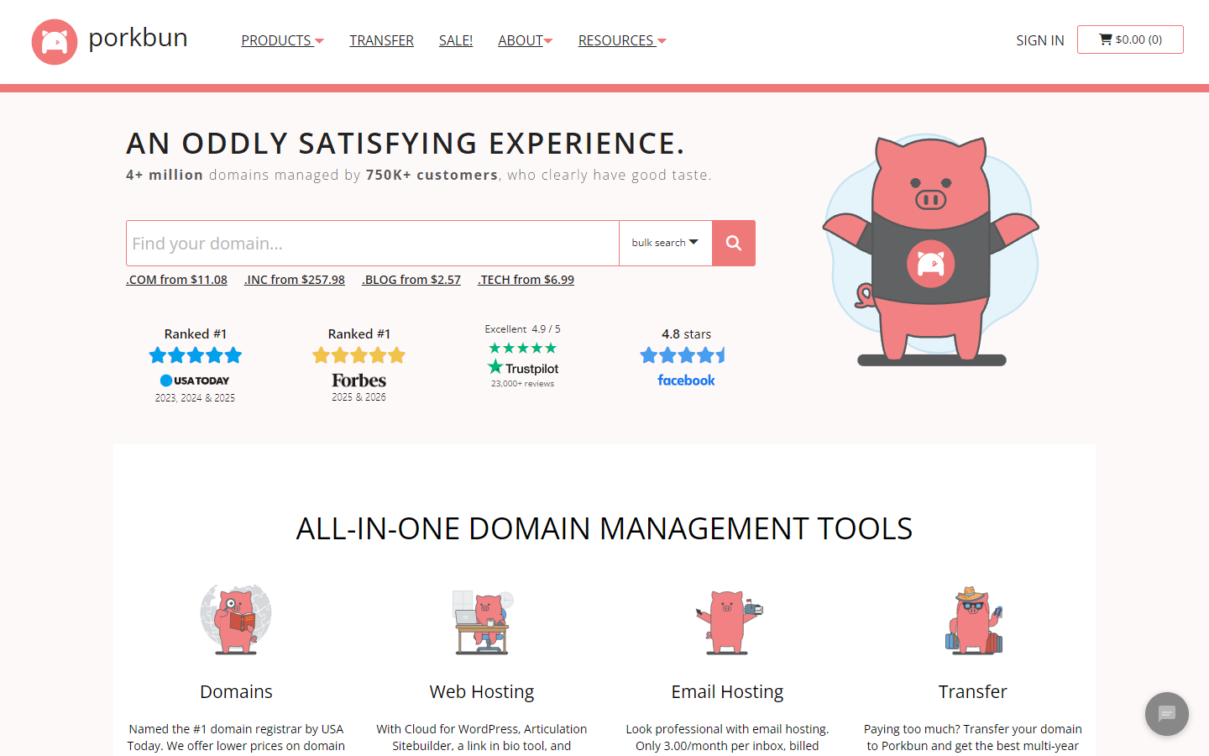1209x756 pixels.
Task: Click the 'Excellent 4.9 / 5' text
Action: pos(522,329)
